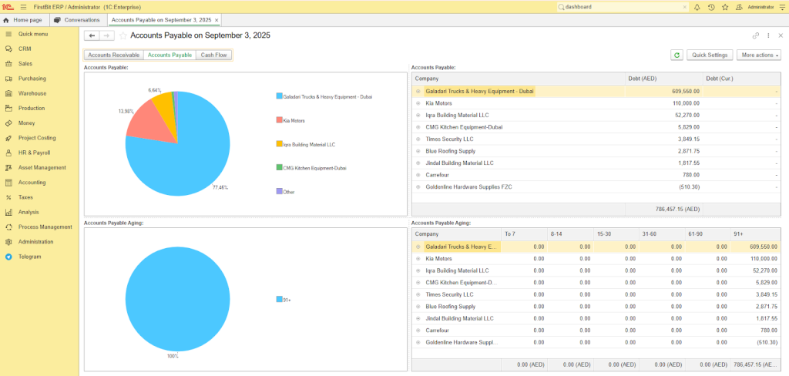Copy link using the chain icon

coord(756,36)
